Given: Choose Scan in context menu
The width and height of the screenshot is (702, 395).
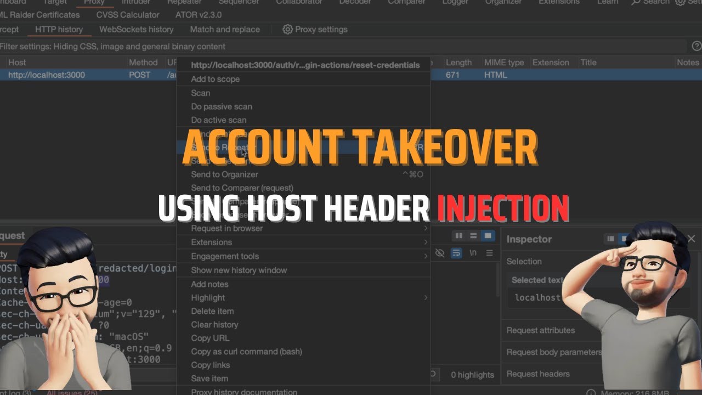Looking at the screenshot, I should pyautogui.click(x=200, y=93).
